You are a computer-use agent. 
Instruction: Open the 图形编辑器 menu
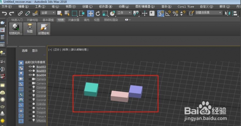click(145, 6)
